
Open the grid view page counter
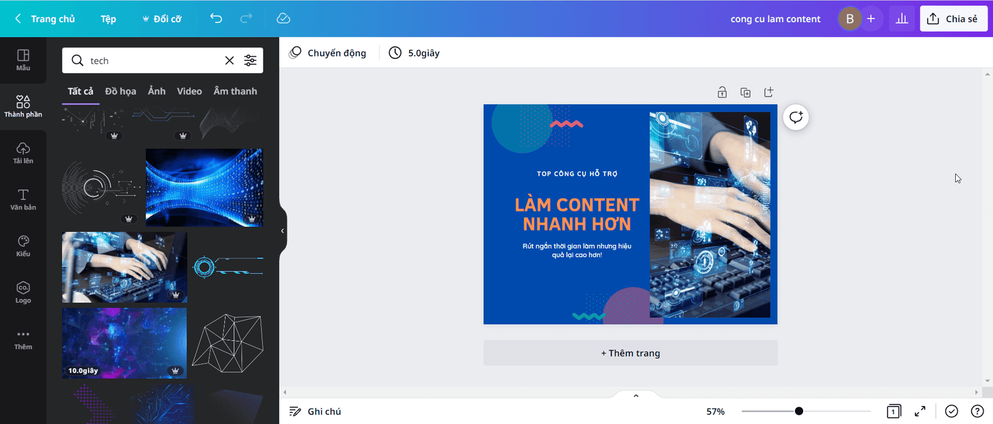894,411
